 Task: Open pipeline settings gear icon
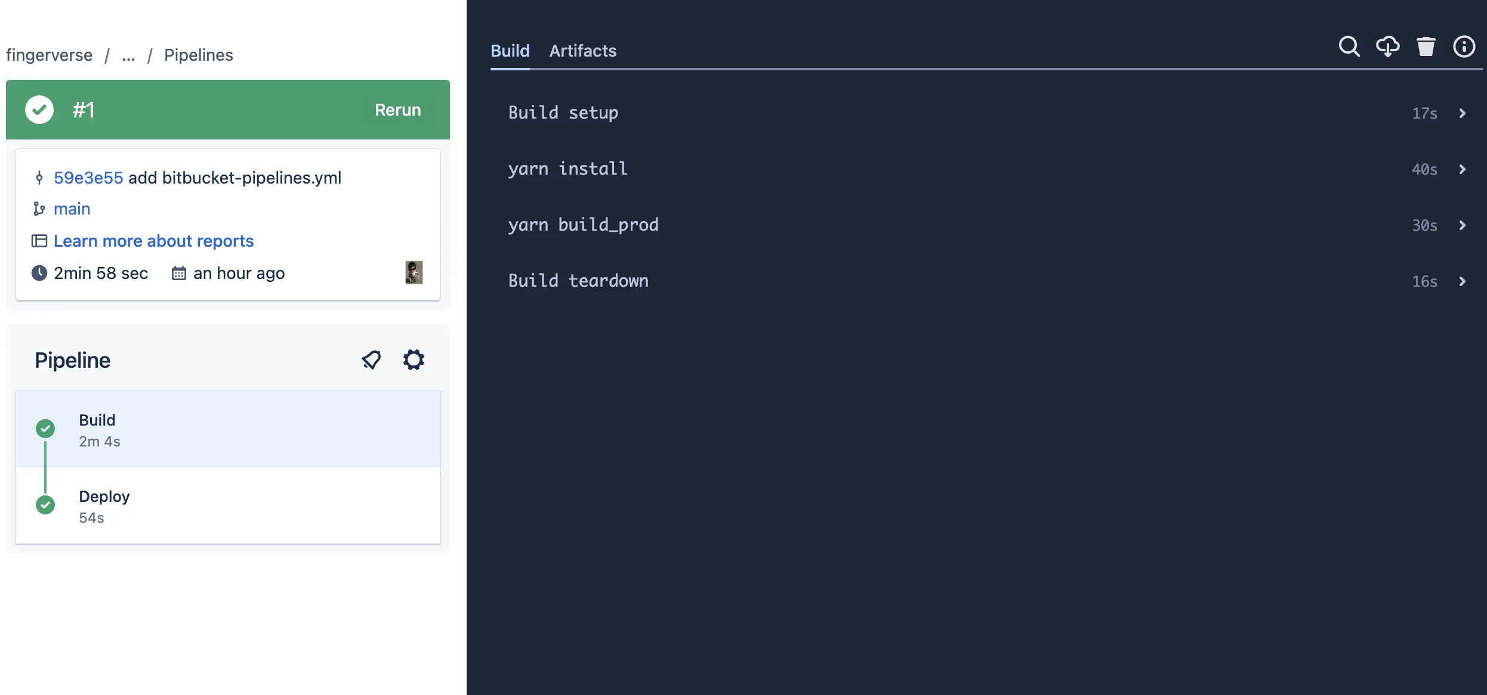click(x=414, y=360)
